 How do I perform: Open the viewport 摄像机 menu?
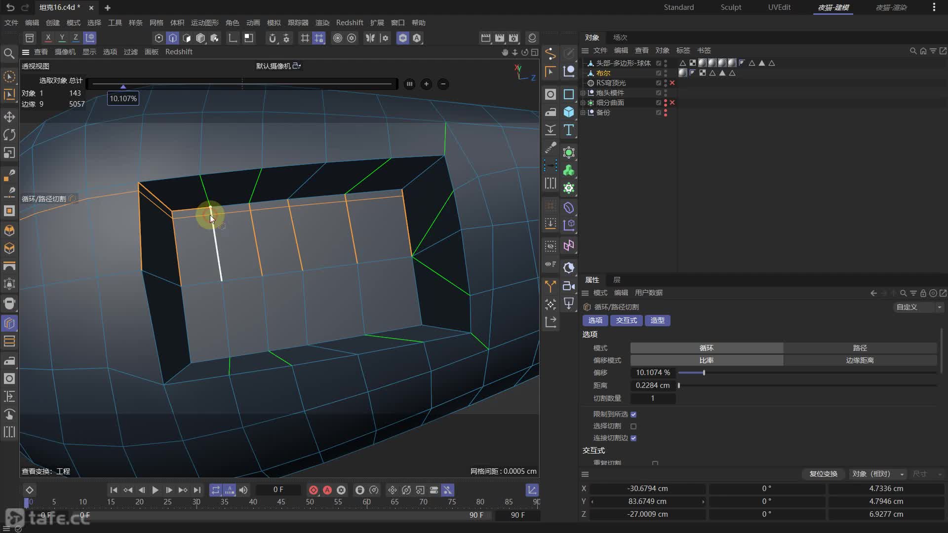pos(65,52)
